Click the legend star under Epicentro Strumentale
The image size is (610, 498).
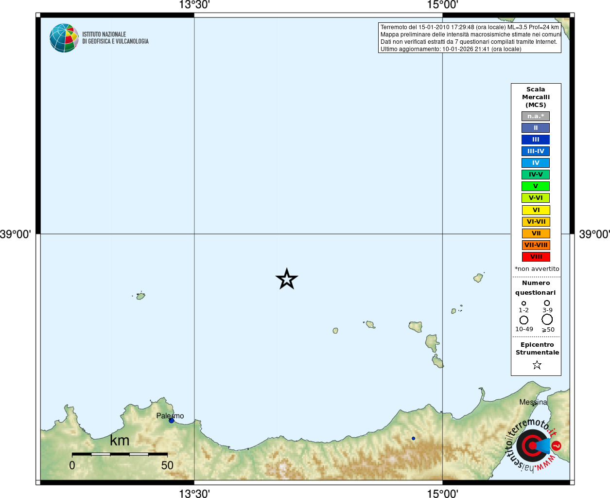[x=537, y=365]
